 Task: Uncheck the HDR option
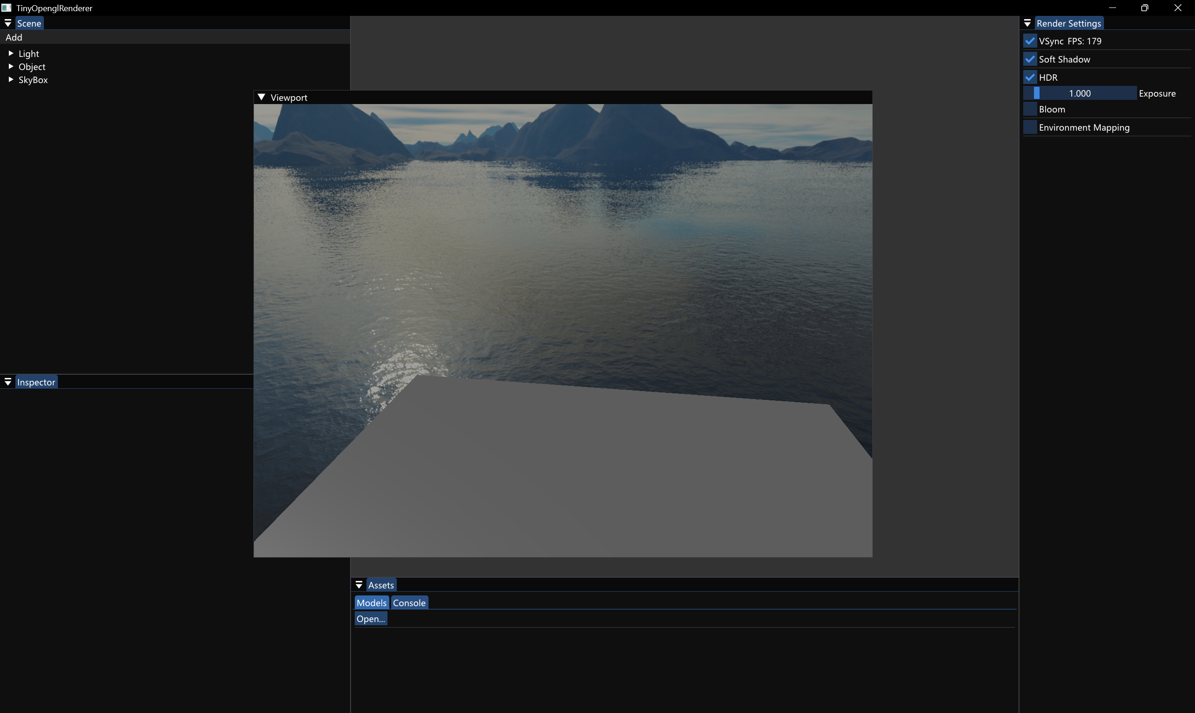pos(1030,77)
